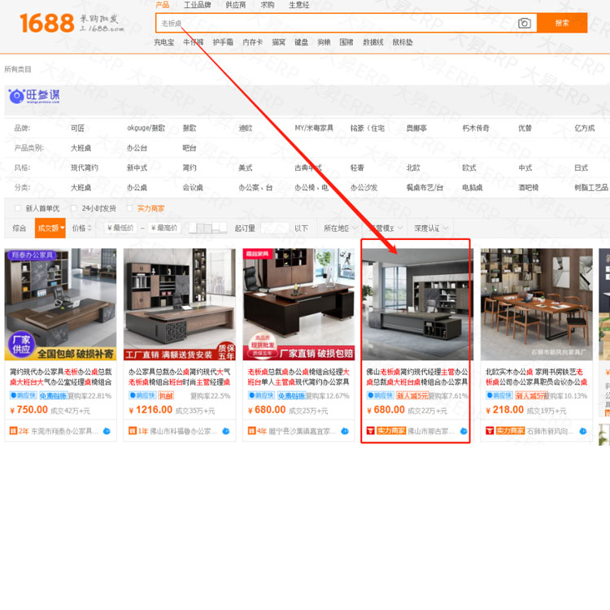Screen dimensions: 610x610
Task: Select the 供应商 search tab
Action: [x=236, y=5]
